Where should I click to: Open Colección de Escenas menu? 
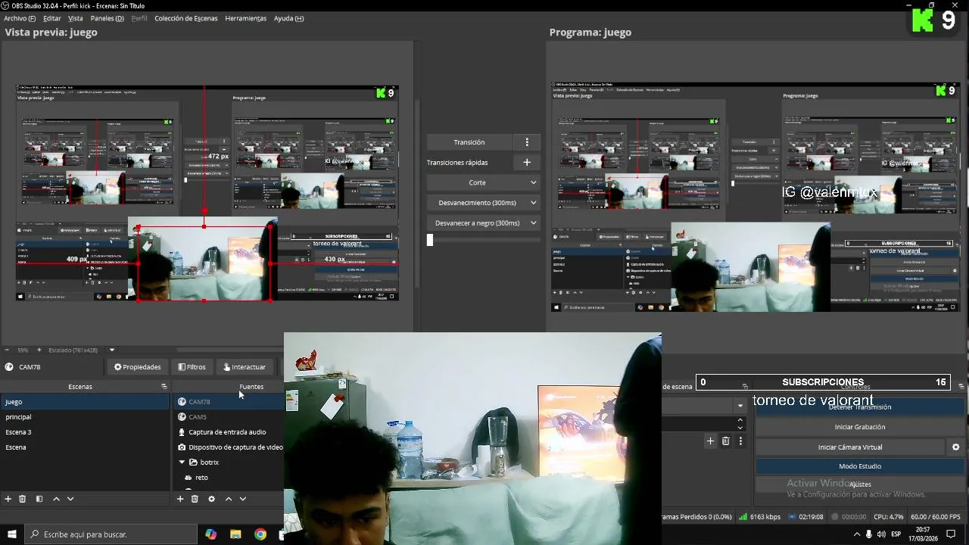point(186,18)
